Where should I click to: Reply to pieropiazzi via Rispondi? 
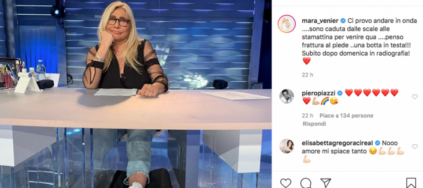pyautogui.click(x=314, y=124)
